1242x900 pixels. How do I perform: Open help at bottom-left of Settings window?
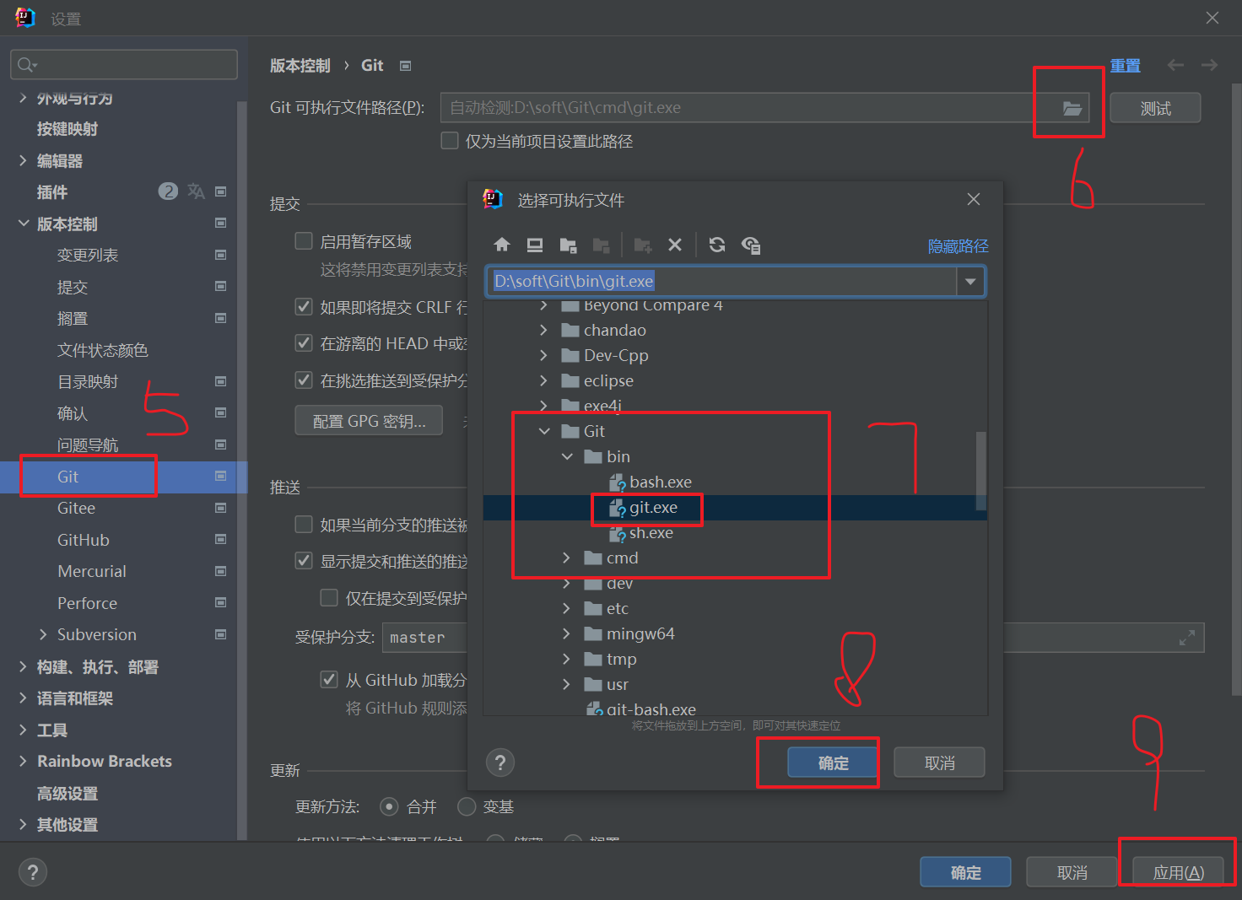pyautogui.click(x=33, y=872)
